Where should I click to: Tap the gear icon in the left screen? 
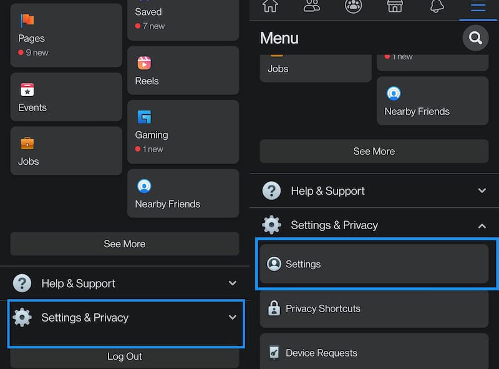pyautogui.click(x=22, y=317)
